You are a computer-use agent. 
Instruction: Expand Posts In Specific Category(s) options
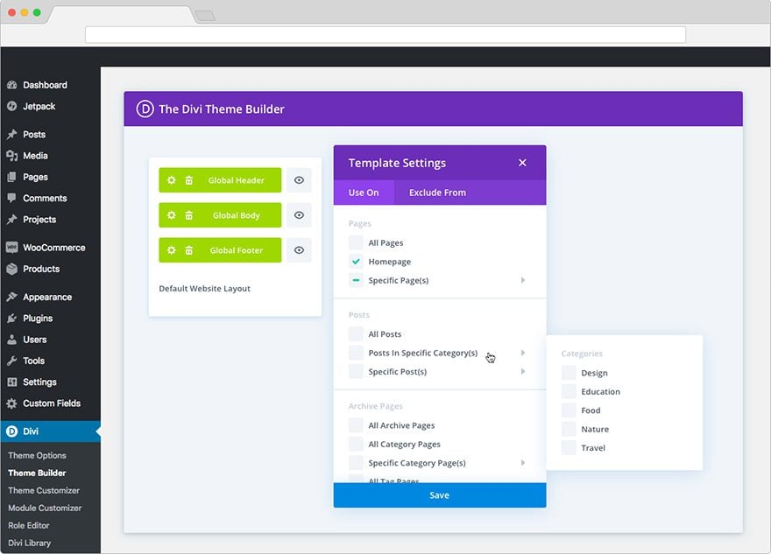click(x=523, y=353)
